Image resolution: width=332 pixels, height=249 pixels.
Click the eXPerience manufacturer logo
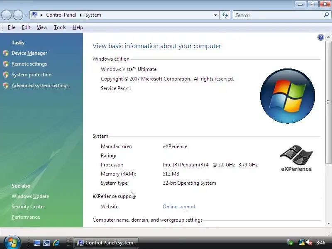click(x=296, y=158)
